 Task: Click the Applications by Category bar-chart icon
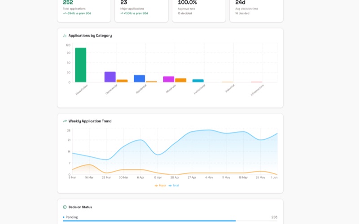pos(65,36)
